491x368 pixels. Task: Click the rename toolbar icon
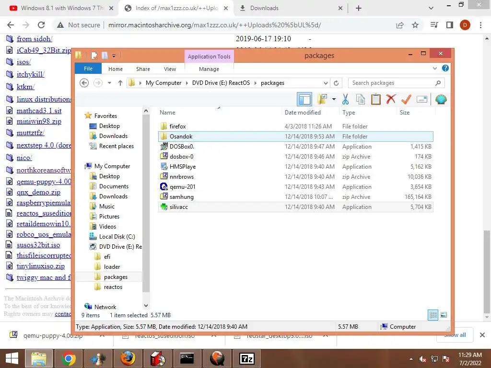click(422, 100)
